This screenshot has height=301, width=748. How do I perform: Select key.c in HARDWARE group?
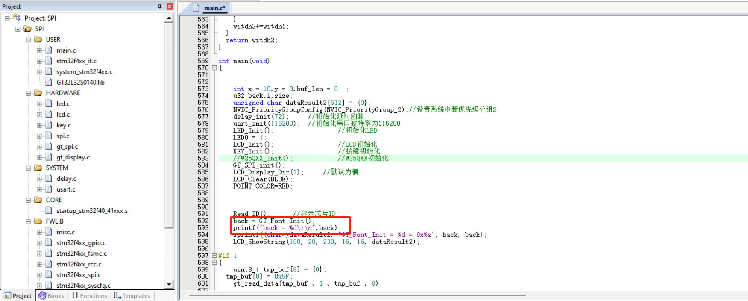[64, 125]
